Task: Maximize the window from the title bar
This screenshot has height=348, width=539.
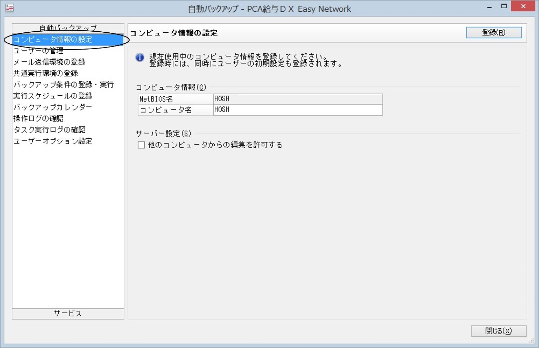Action: coord(504,6)
